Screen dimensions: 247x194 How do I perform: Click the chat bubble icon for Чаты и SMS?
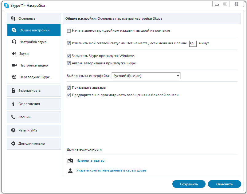coord(13,130)
